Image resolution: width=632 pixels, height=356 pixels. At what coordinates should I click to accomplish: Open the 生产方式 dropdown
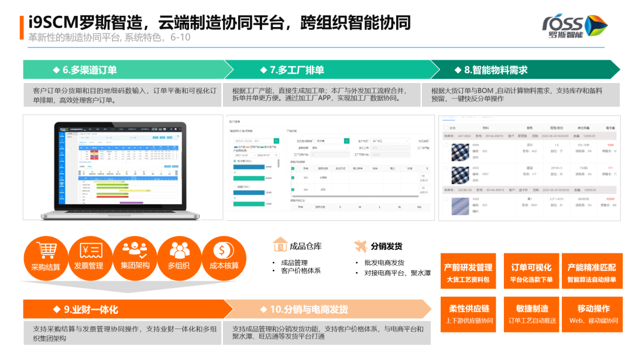coord(390,141)
